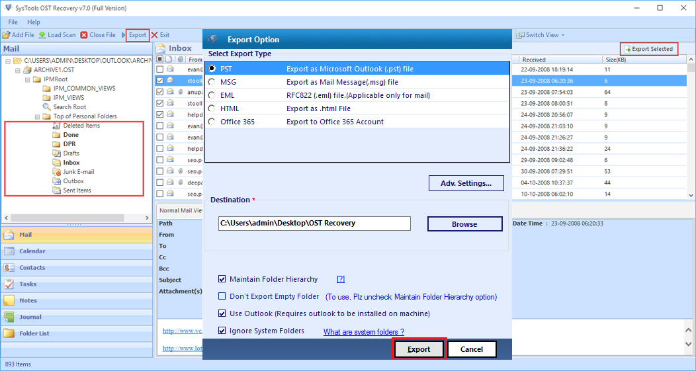The height and width of the screenshot is (371, 696).
Task: Click the Export Selected button
Action: click(x=649, y=49)
